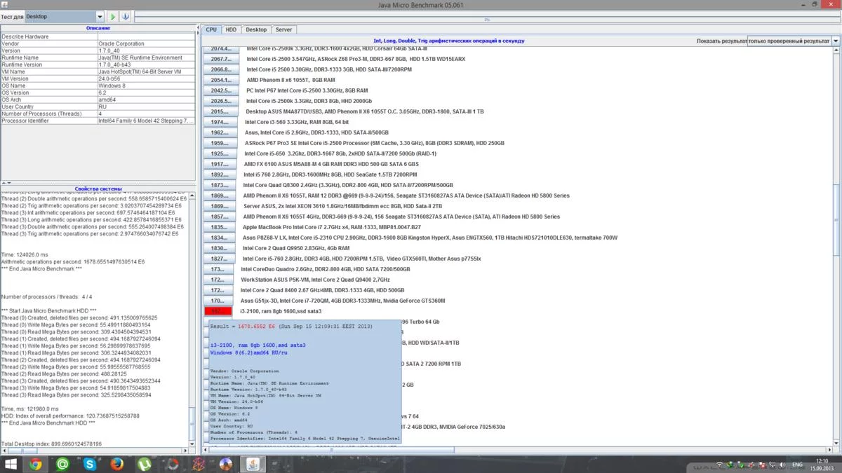The image size is (842, 473).
Task: Click the 'Описание' table header
Action: 98,28
